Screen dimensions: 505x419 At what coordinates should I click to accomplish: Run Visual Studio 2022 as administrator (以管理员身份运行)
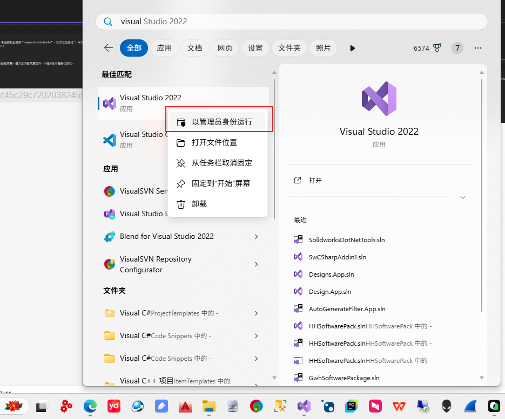click(218, 122)
